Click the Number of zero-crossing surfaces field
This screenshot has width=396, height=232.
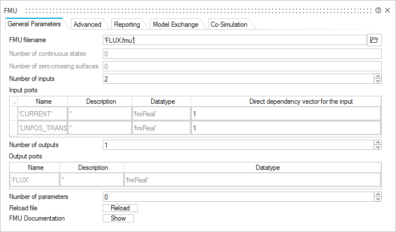coord(242,66)
